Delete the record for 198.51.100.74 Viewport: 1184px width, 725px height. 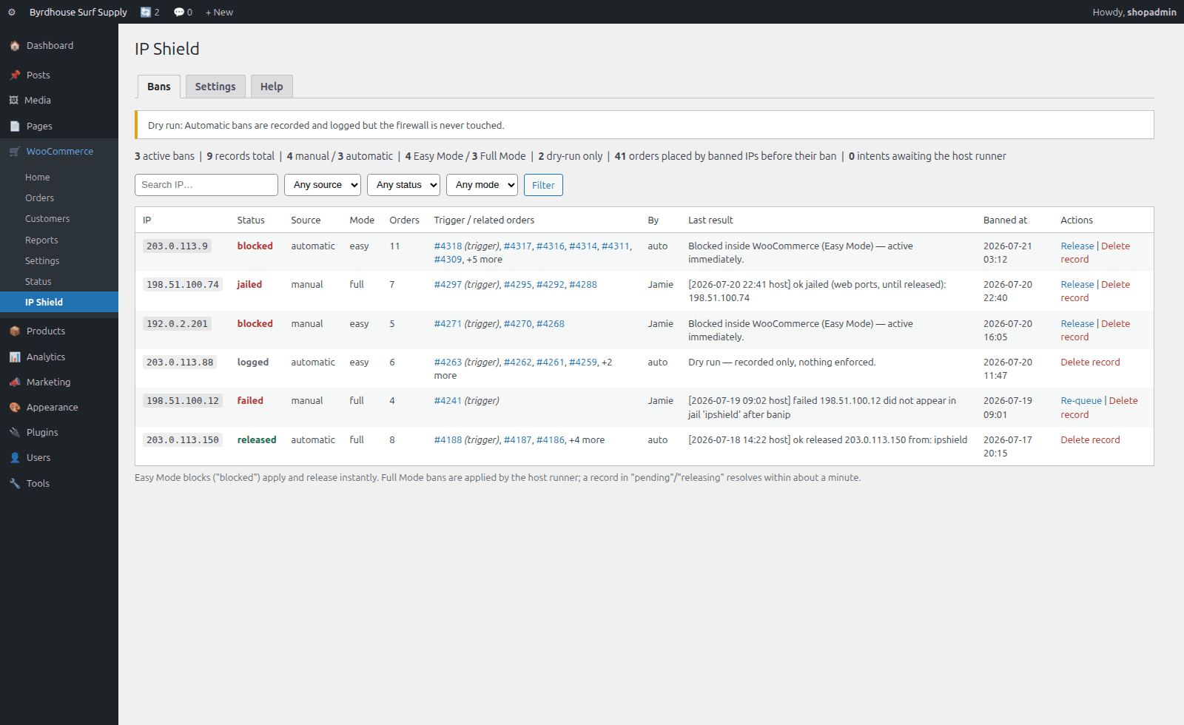(1095, 291)
